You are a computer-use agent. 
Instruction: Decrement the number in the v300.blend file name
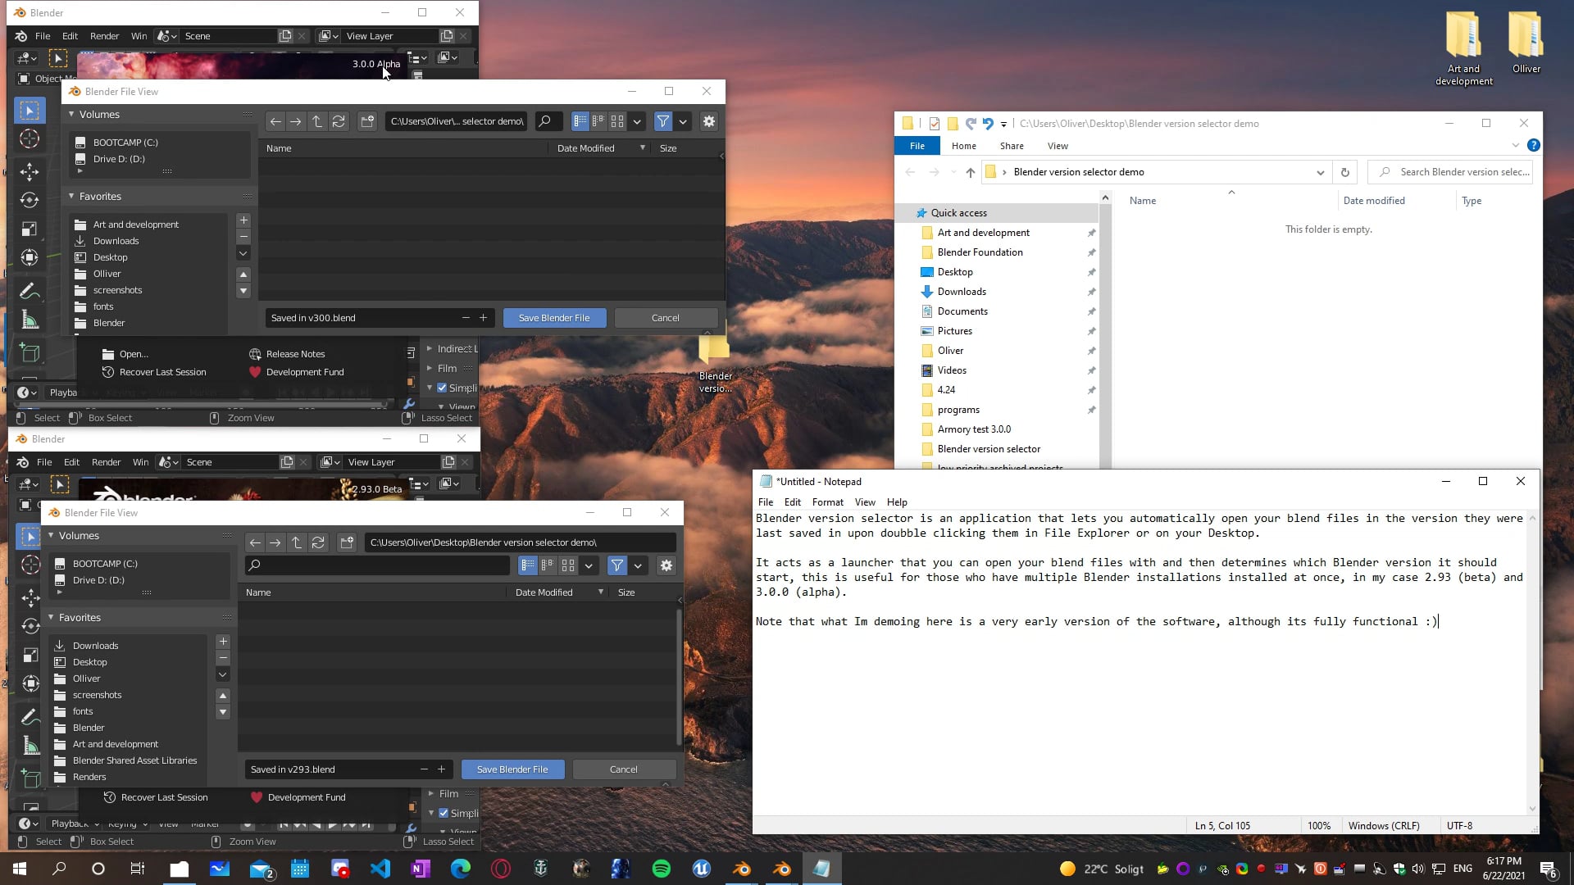pos(466,318)
